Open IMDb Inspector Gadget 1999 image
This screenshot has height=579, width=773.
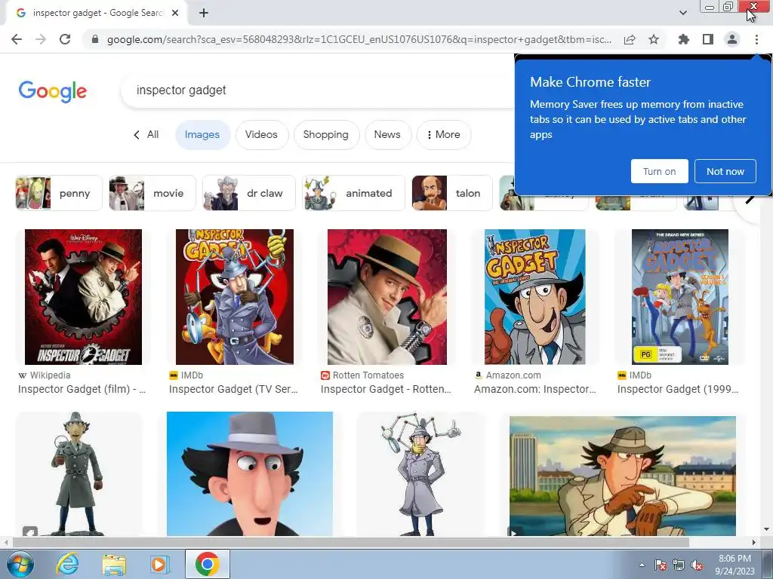coord(680,297)
